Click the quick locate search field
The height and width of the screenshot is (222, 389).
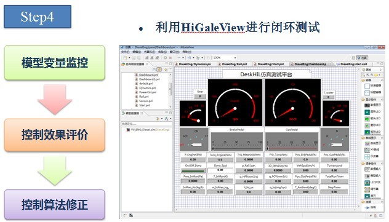coord(146,124)
